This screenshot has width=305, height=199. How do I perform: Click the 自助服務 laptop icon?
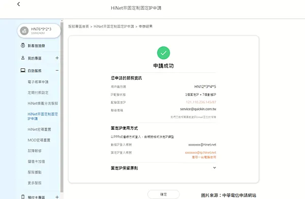23,70
